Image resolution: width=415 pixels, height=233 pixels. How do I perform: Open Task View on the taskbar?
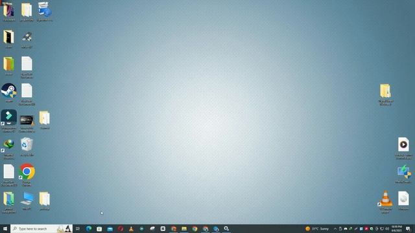pos(78,228)
